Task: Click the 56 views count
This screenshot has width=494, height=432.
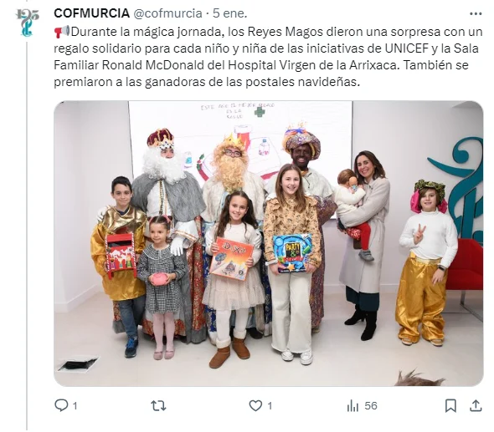Action: click(x=371, y=406)
